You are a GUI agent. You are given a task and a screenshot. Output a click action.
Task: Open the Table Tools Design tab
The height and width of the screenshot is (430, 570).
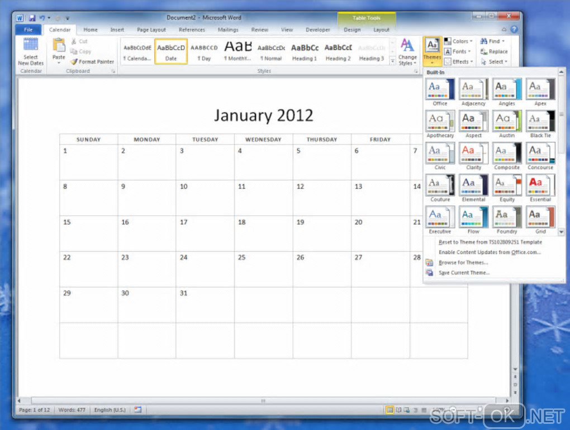click(x=352, y=30)
